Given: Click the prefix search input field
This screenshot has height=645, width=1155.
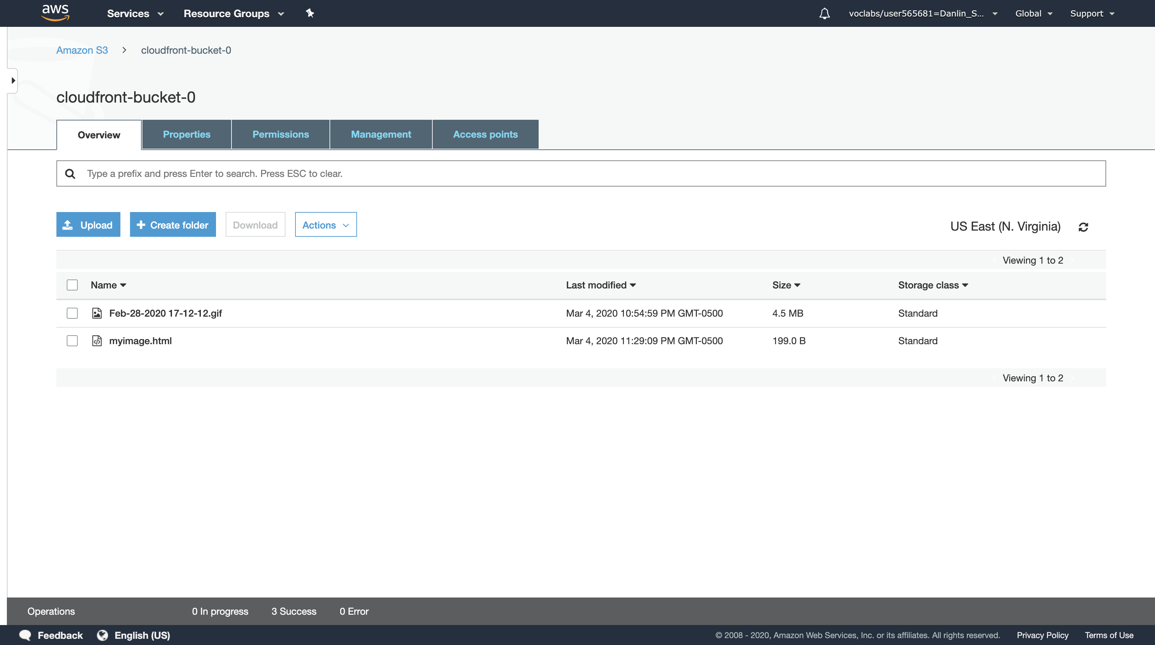Looking at the screenshot, I should coord(583,173).
